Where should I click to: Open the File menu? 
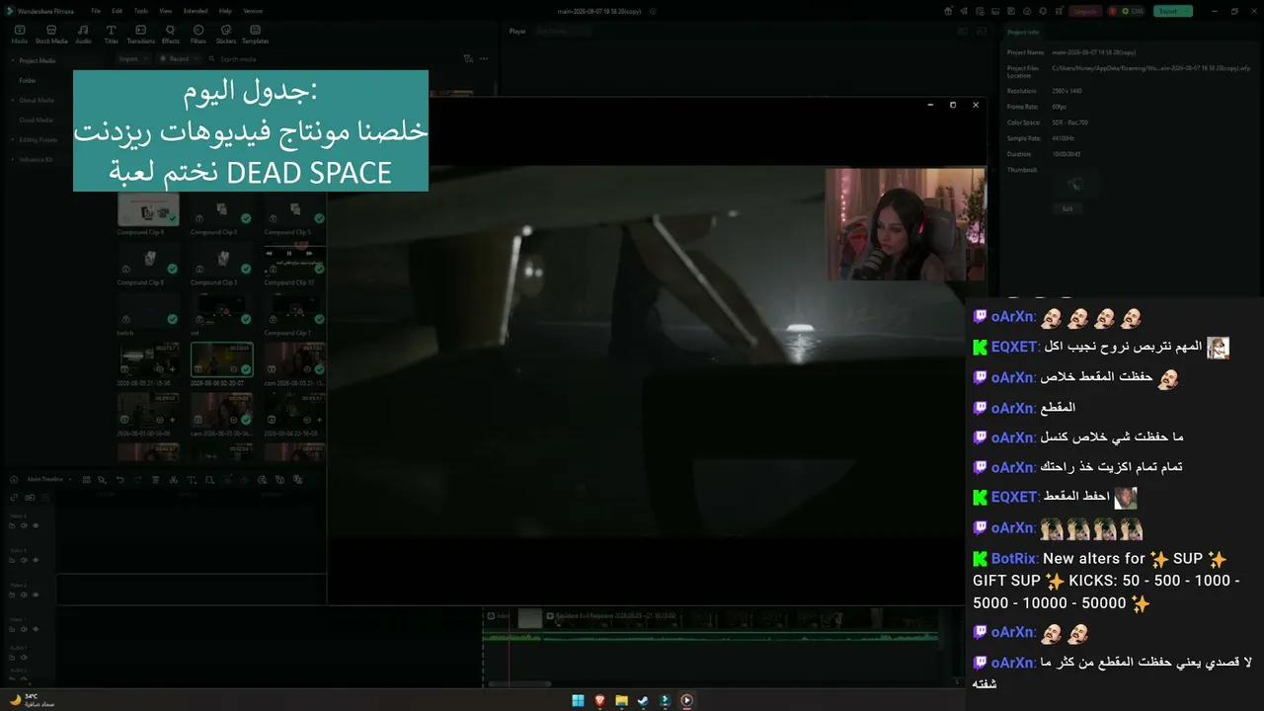[x=96, y=11]
